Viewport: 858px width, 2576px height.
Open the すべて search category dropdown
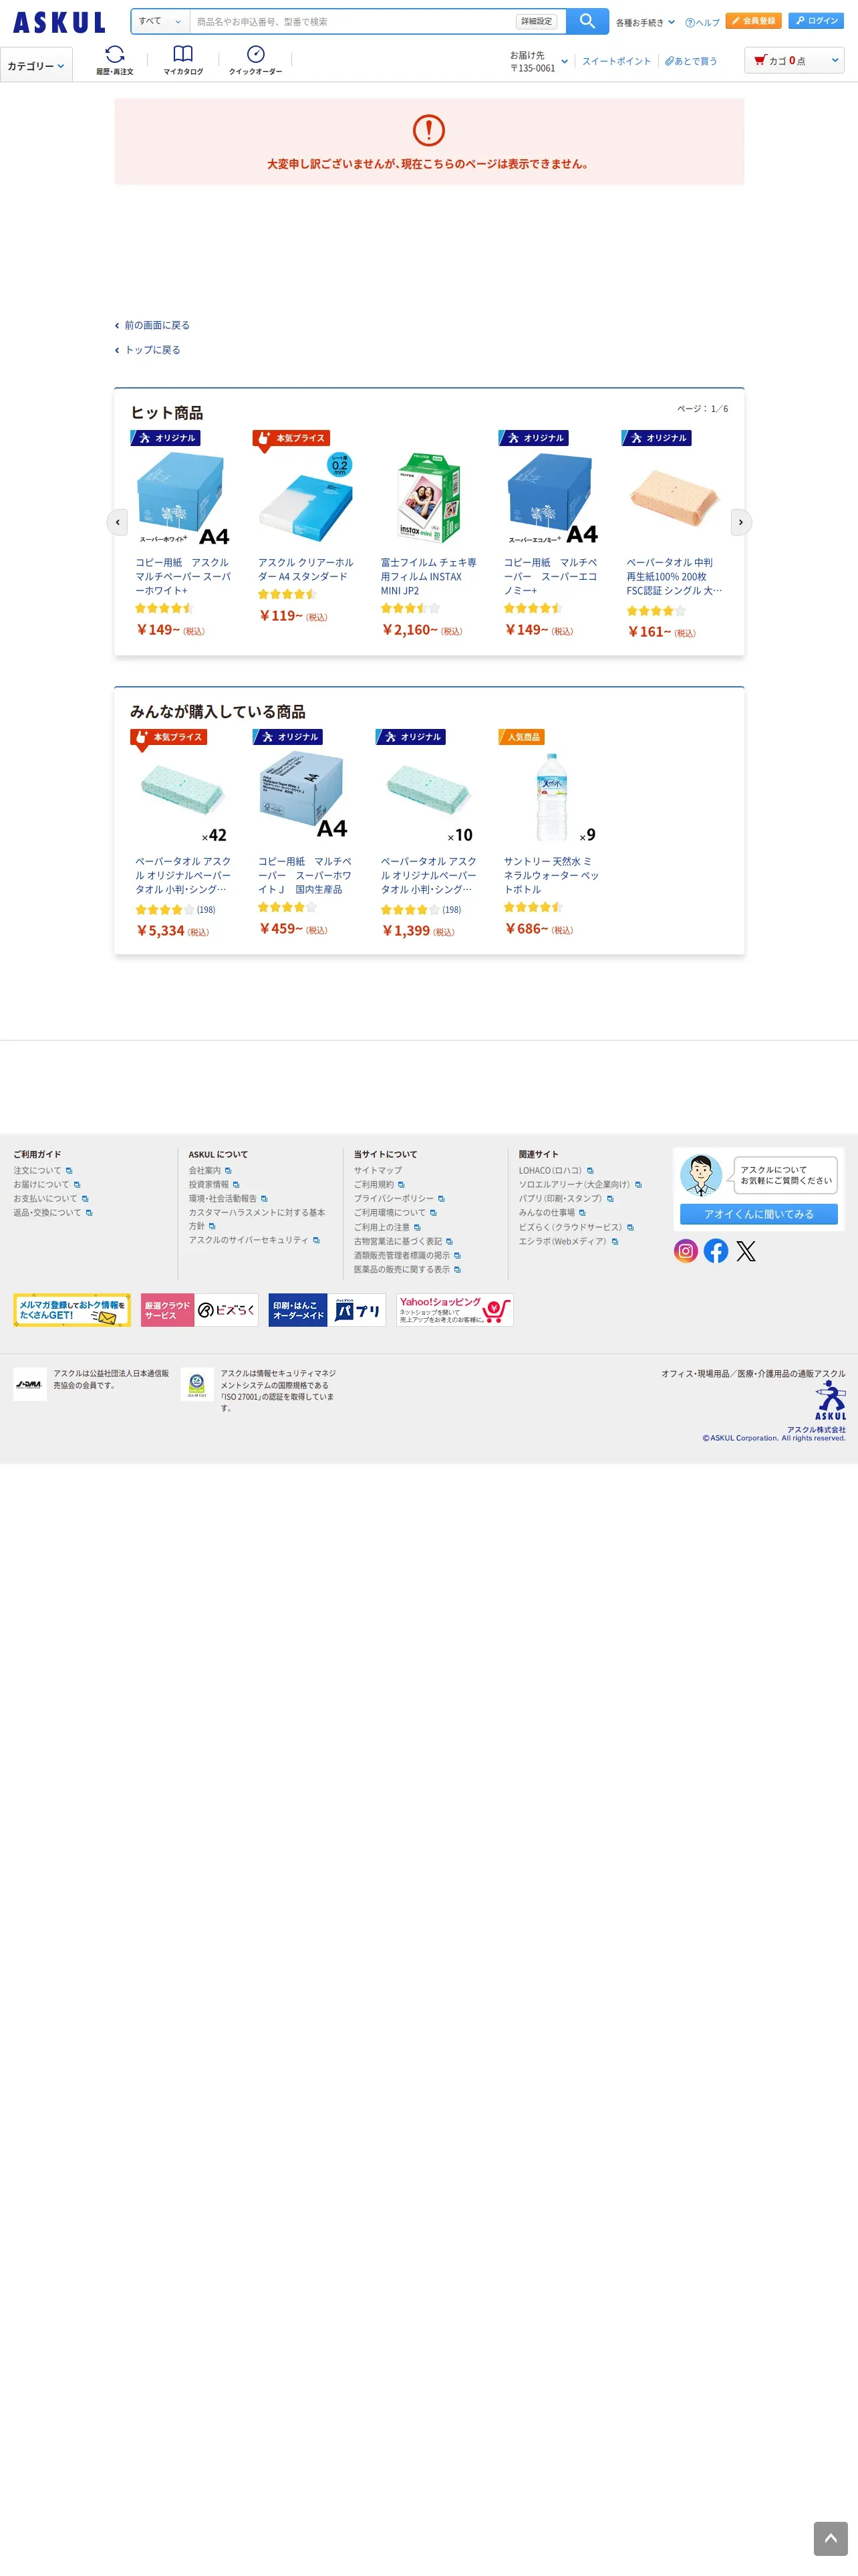click(160, 21)
